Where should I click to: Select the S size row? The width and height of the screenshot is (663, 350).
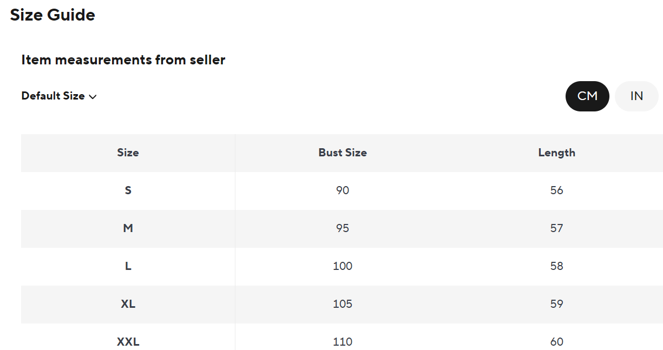(x=128, y=190)
